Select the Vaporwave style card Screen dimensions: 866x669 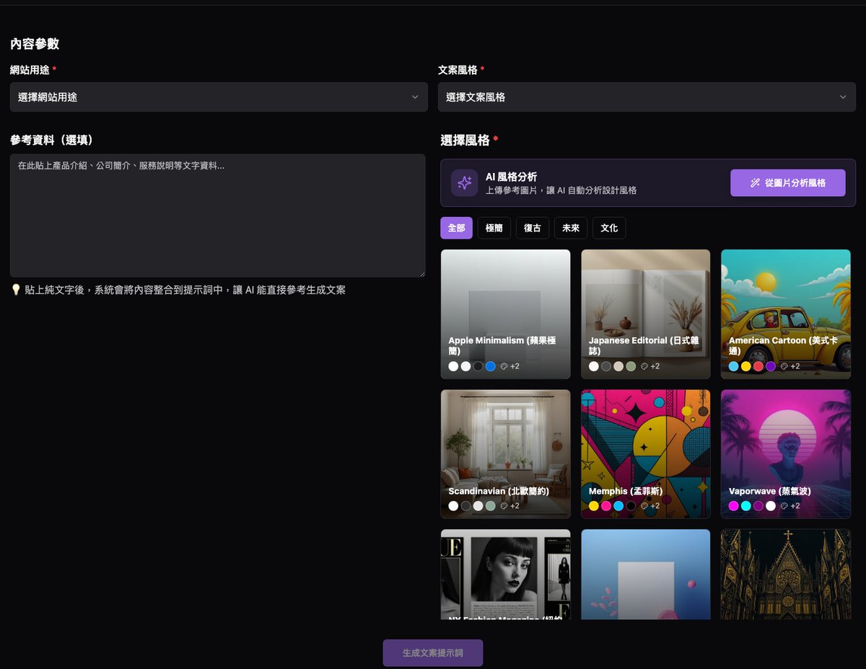tap(786, 454)
